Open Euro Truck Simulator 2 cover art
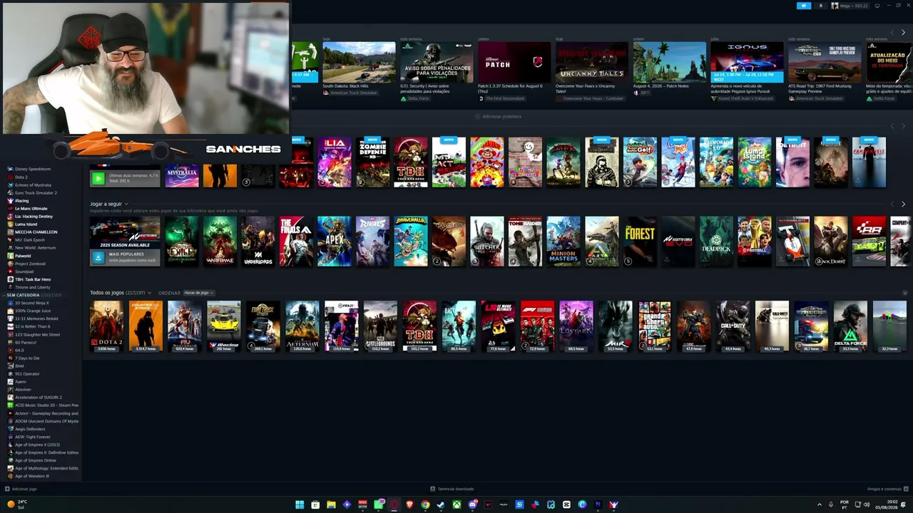Screen dimensions: 913x513 pyautogui.click(x=263, y=326)
